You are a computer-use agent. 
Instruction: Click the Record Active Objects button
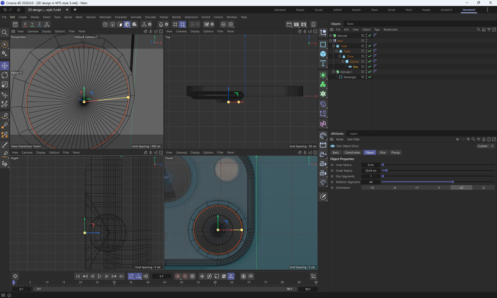click(x=178, y=276)
